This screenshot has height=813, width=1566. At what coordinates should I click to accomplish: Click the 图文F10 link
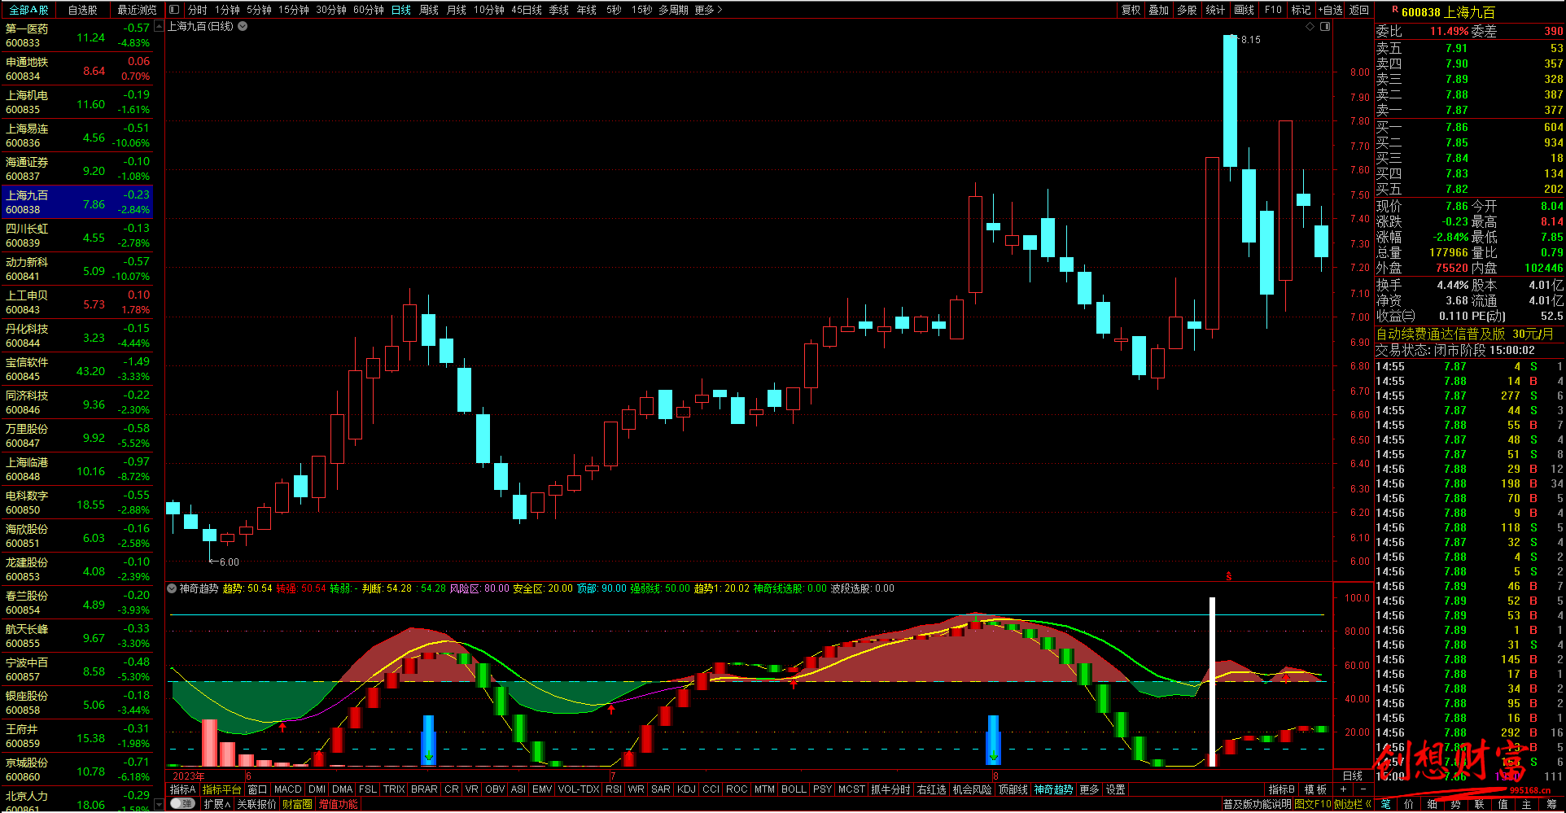1312,804
